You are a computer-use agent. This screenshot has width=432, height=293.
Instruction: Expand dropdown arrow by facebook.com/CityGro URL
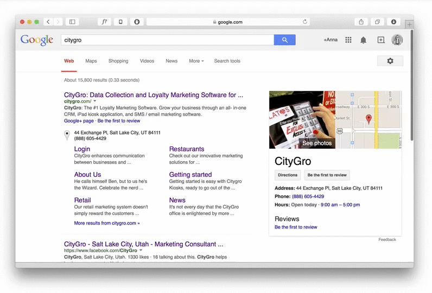click(x=141, y=250)
